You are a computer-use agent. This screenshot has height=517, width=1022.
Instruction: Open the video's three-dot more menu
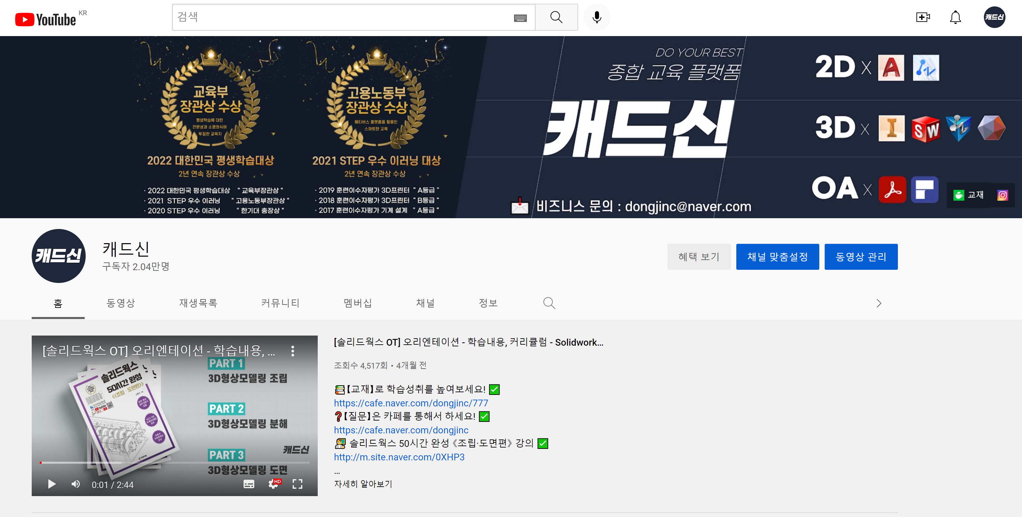tap(292, 351)
